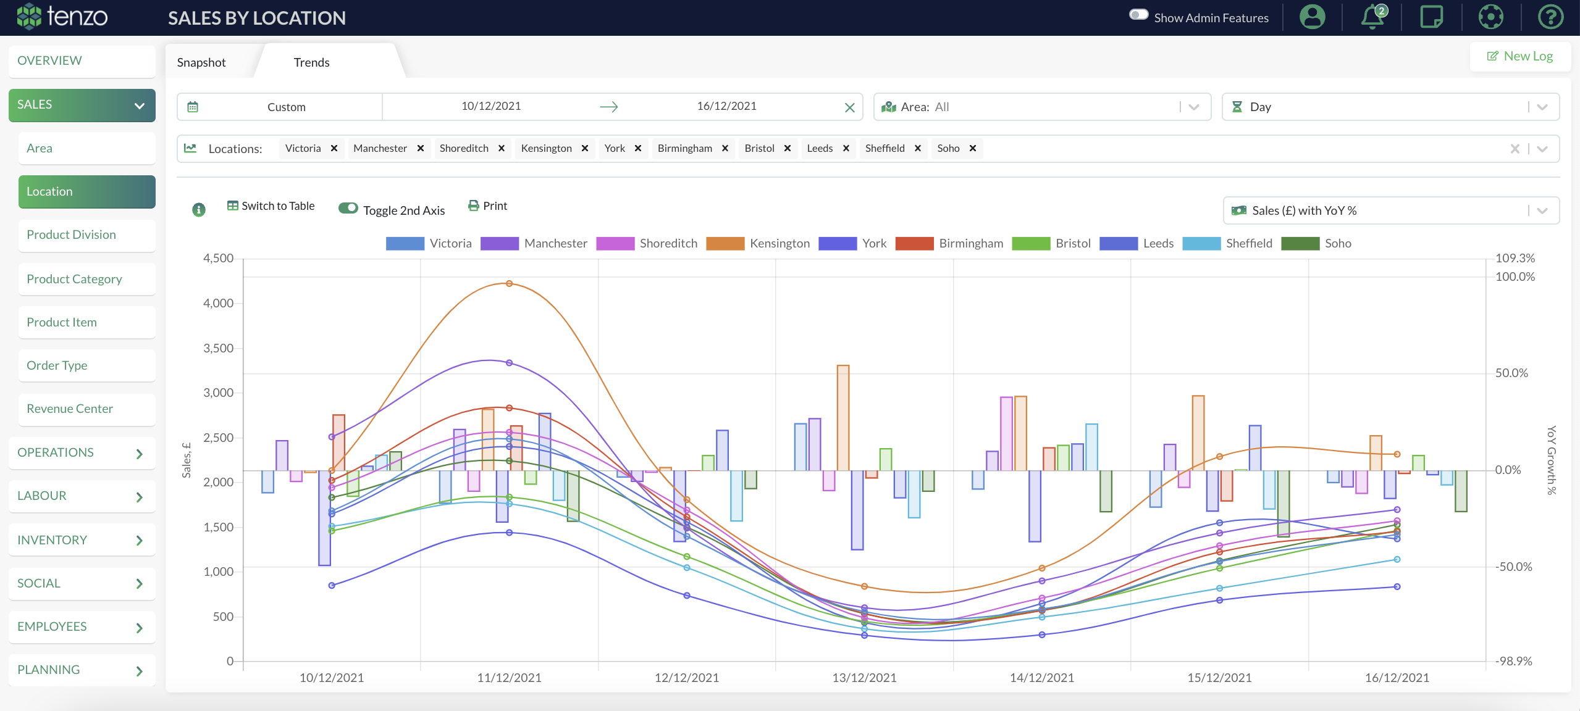Viewport: 1580px width, 711px height.
Task: Click Switch to Table
Action: click(277, 206)
